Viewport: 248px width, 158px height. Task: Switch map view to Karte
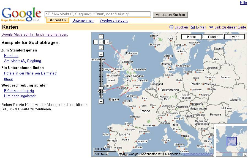(x=191, y=37)
